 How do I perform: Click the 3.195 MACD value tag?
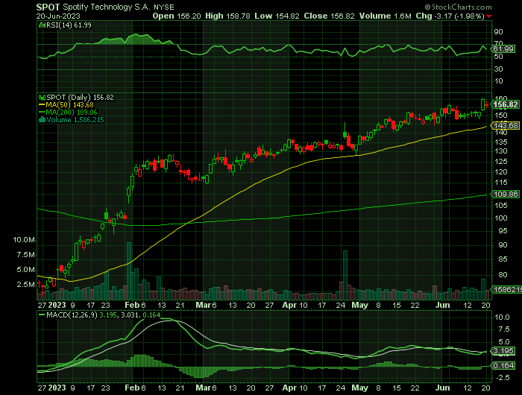click(503, 351)
